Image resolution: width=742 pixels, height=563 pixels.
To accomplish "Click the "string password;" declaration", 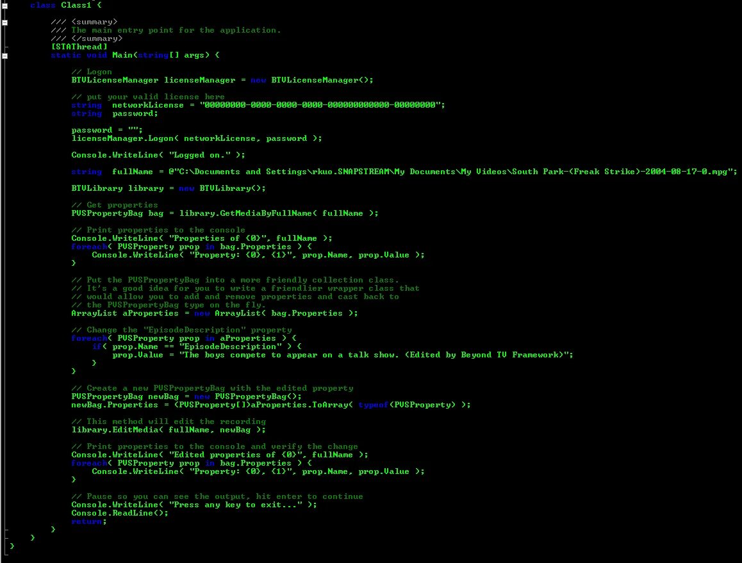I will 115,113.
